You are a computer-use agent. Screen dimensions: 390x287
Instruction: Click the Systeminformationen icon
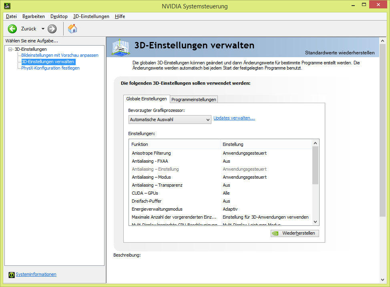pyautogui.click(x=12, y=275)
